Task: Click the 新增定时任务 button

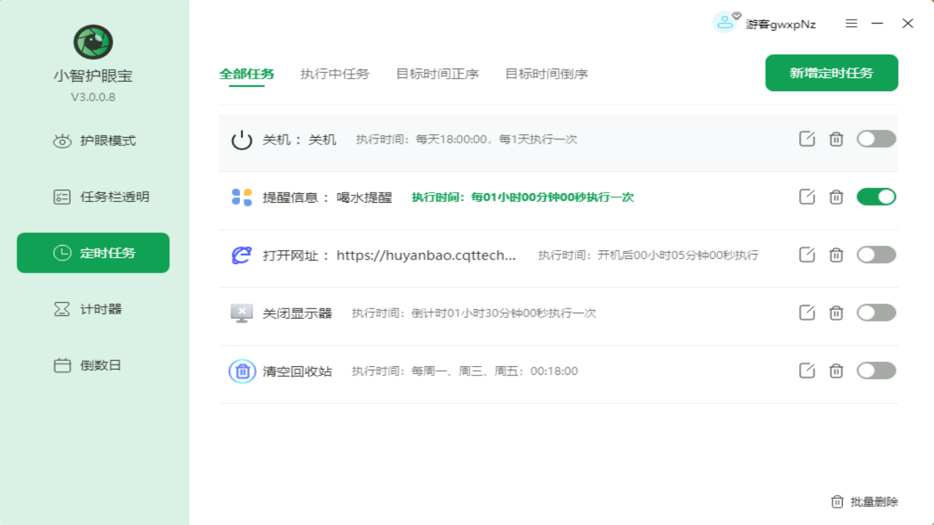Action: (x=831, y=73)
